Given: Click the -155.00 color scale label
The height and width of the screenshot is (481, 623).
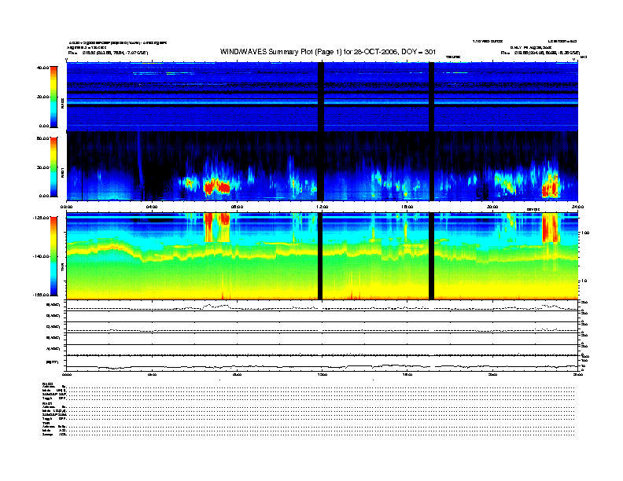Looking at the screenshot, I should point(41,295).
